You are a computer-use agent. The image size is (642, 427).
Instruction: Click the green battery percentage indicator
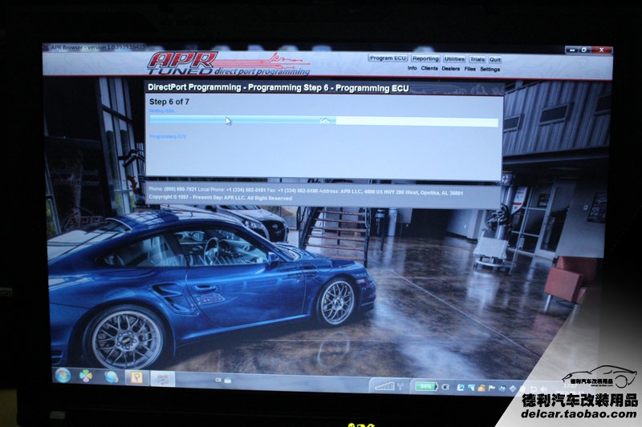click(x=425, y=386)
